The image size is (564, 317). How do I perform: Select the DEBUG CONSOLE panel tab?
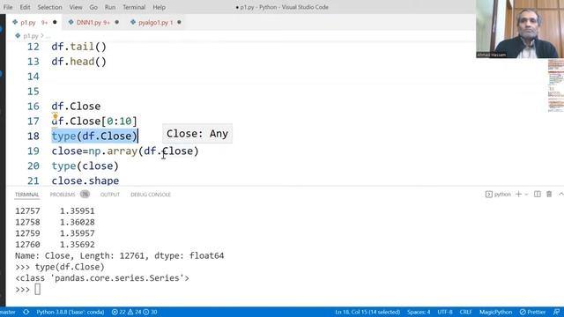click(151, 195)
